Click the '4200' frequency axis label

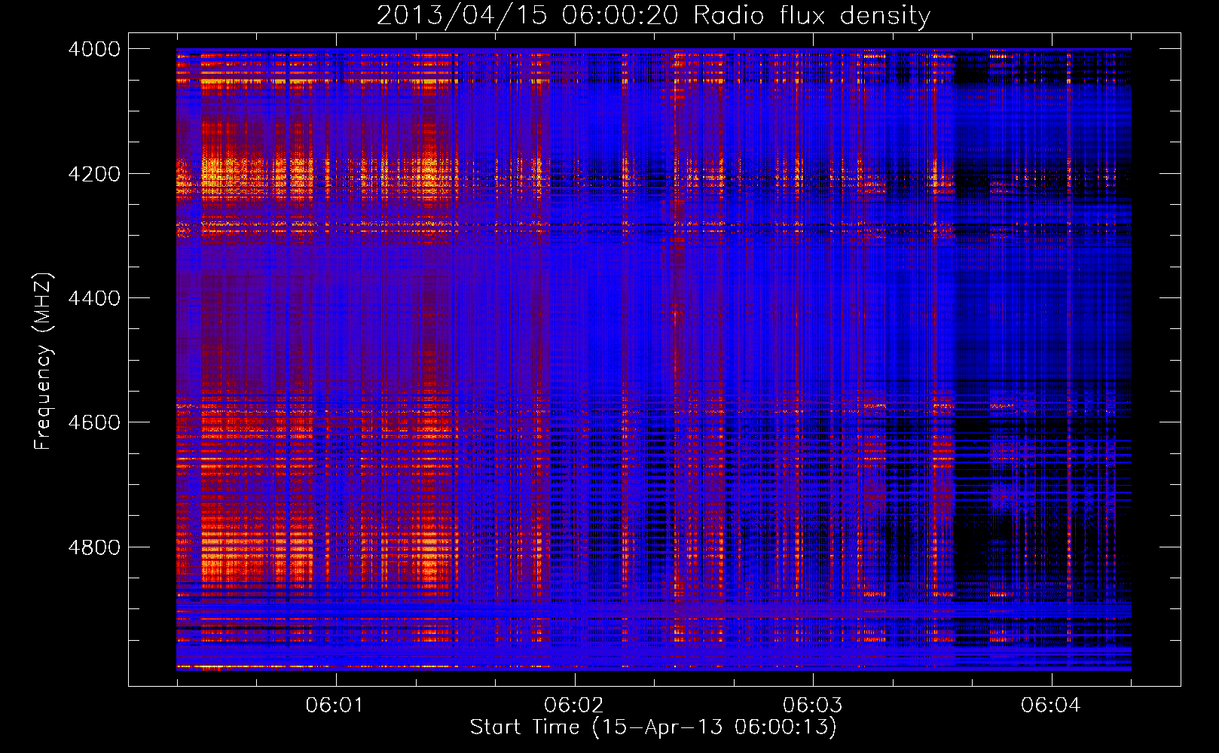[94, 174]
